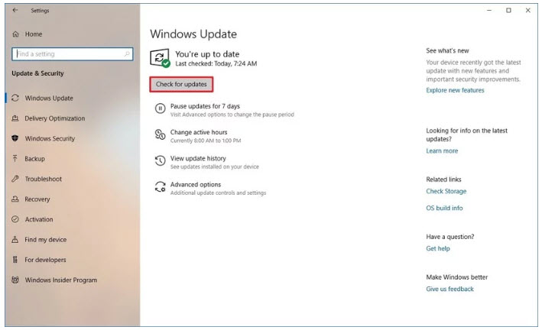542x330 pixels.
Task: Click the Advanced options gear icon
Action: point(160,187)
